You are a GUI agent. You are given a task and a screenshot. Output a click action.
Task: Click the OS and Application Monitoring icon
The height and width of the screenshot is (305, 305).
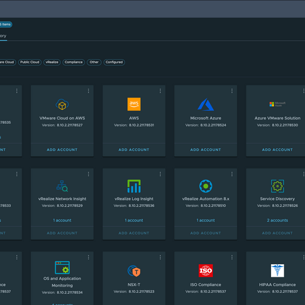[62, 267]
